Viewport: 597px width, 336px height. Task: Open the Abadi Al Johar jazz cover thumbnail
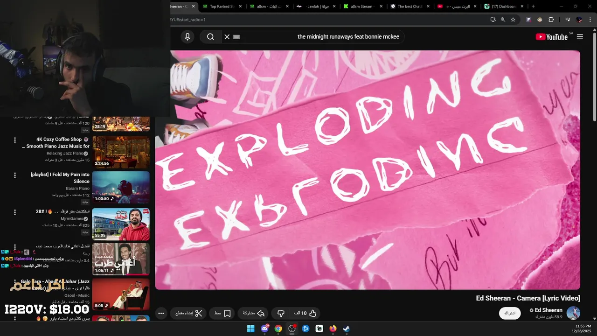pos(121,294)
